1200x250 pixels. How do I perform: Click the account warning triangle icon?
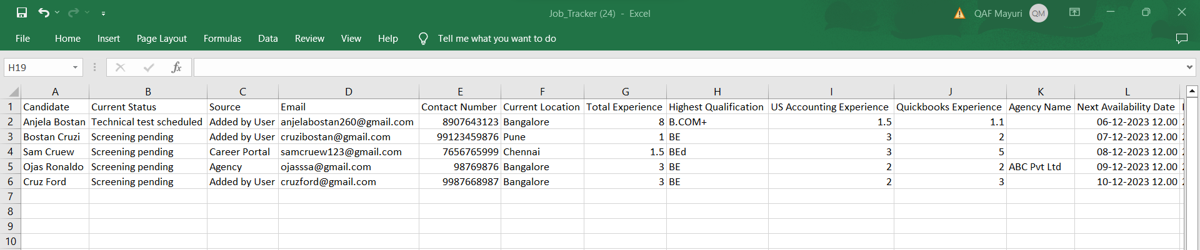tap(959, 13)
